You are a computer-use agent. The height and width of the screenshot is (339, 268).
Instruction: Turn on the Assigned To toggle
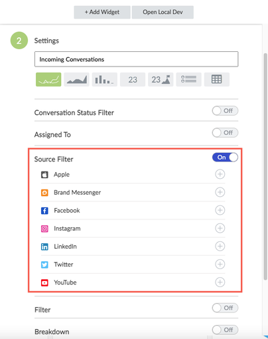click(225, 133)
